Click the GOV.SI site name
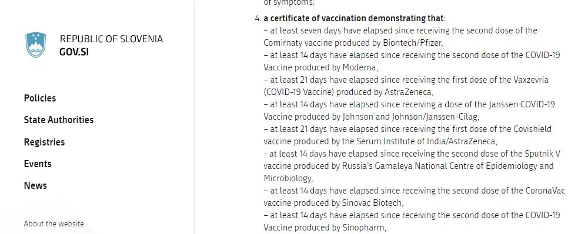 click(74, 52)
